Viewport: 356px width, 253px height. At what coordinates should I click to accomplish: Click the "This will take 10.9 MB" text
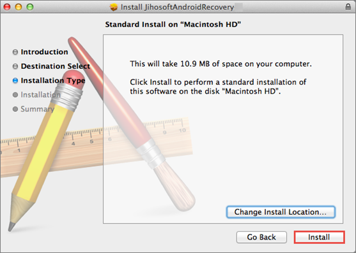click(221, 64)
